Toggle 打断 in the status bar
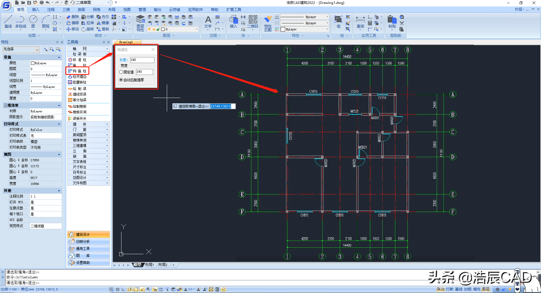 point(450,289)
